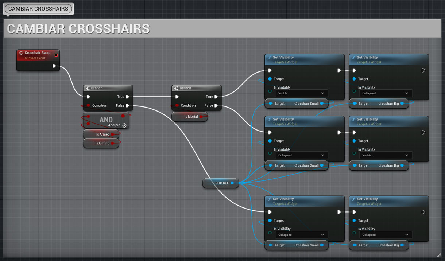This screenshot has height=261, width=445.
Task: Click the function icon on top-left Set Visibility
Action: click(269, 58)
